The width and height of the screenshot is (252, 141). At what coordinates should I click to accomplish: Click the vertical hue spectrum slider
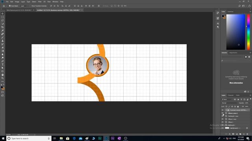[x=248, y=32]
